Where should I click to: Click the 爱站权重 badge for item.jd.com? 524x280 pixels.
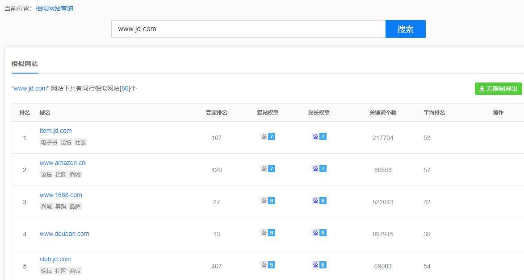coord(268,136)
